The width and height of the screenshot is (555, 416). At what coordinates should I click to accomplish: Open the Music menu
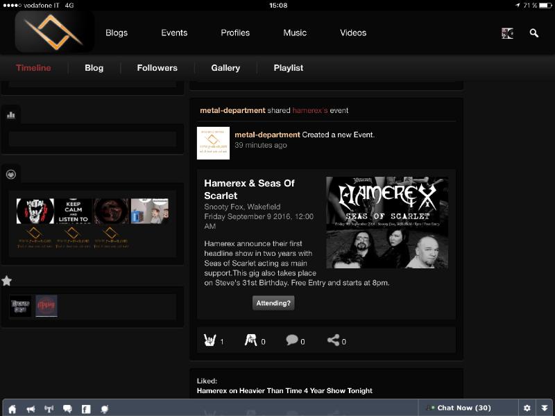pos(295,33)
